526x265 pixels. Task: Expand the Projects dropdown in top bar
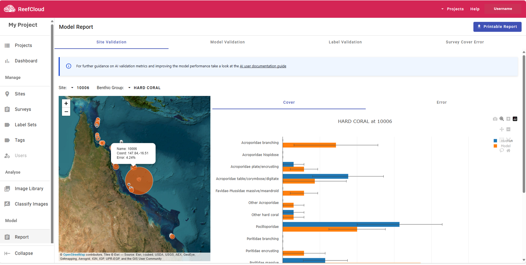(452, 9)
